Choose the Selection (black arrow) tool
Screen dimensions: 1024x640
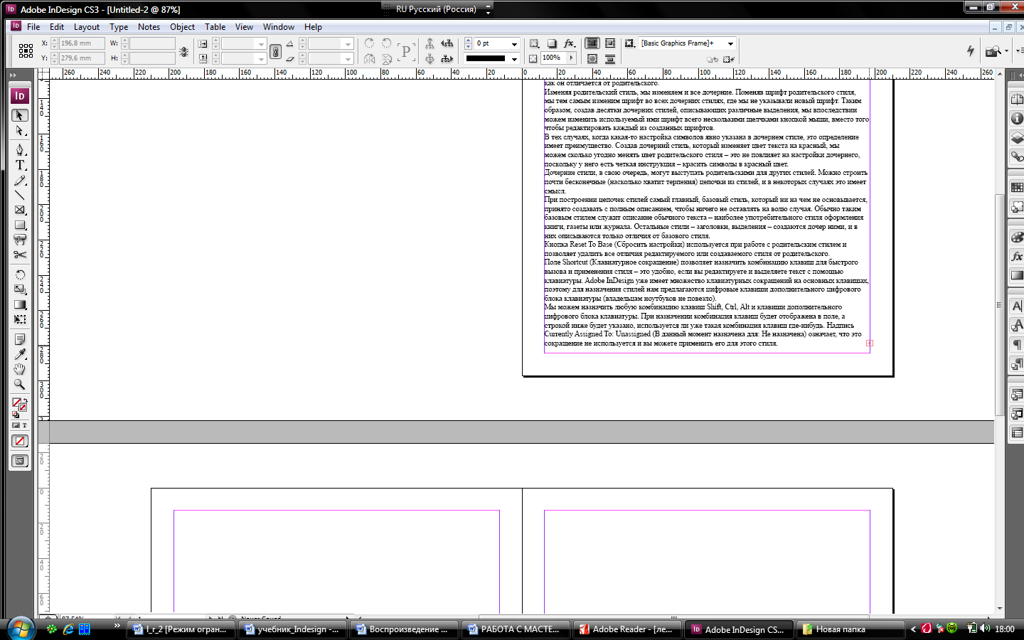tap(20, 115)
